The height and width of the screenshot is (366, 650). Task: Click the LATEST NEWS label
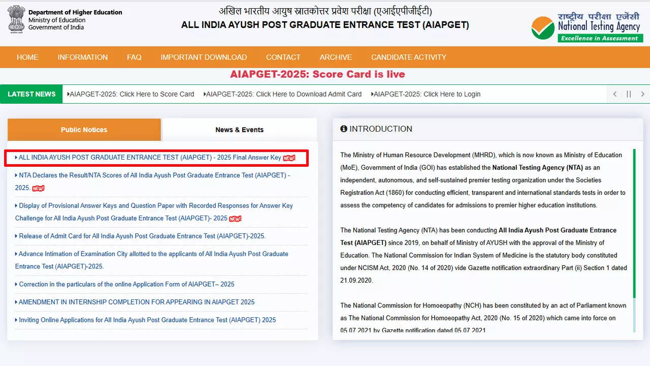tap(31, 94)
